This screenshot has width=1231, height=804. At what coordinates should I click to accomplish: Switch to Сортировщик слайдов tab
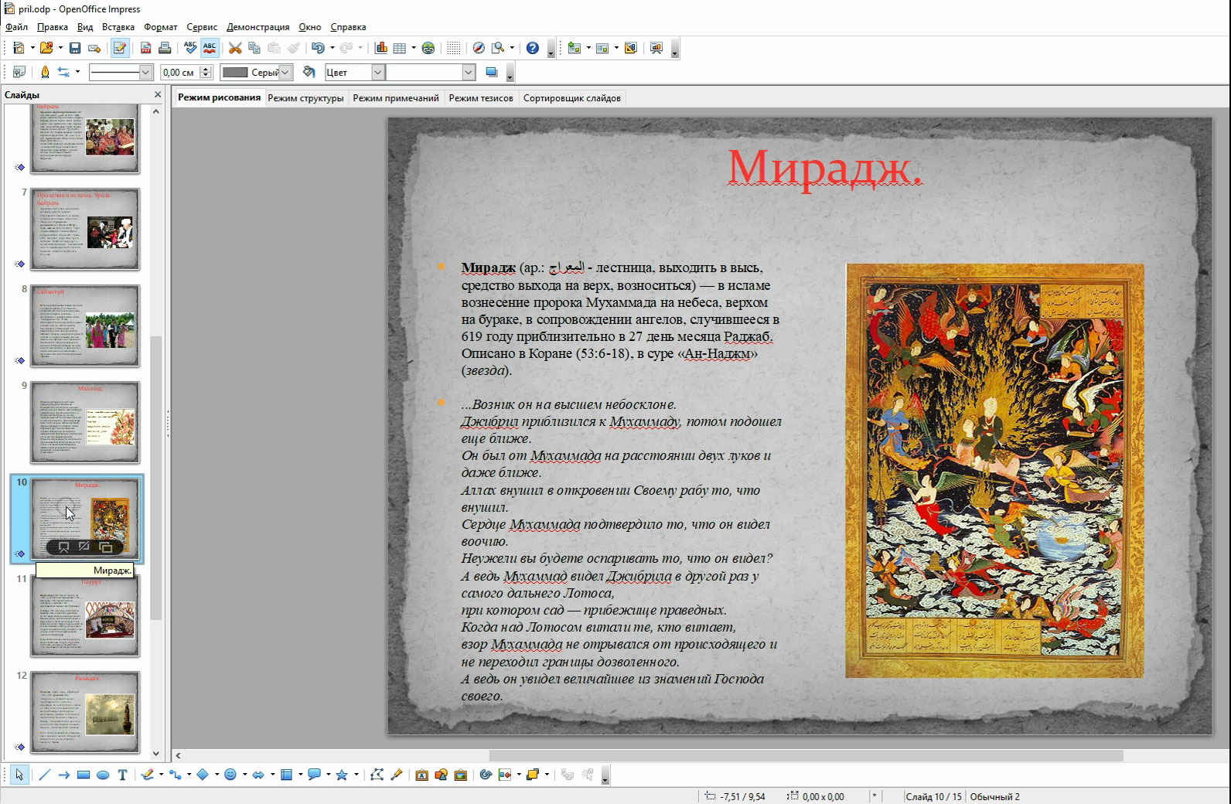(572, 98)
